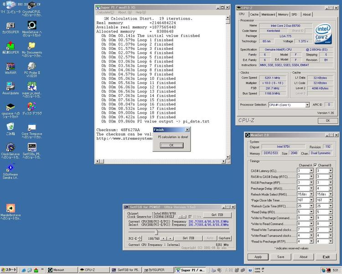Open the Mandelbrot.exe shortcut icon

coord(10,212)
